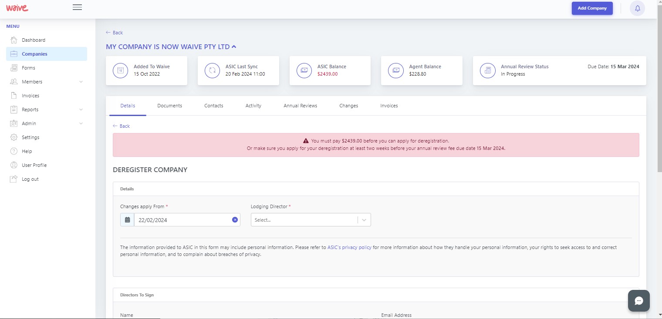Switch to the Documents tab
Screen dimensions: 662x319
pyautogui.click(x=169, y=106)
